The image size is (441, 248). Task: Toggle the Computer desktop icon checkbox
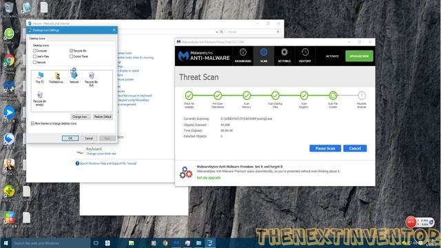click(x=34, y=51)
